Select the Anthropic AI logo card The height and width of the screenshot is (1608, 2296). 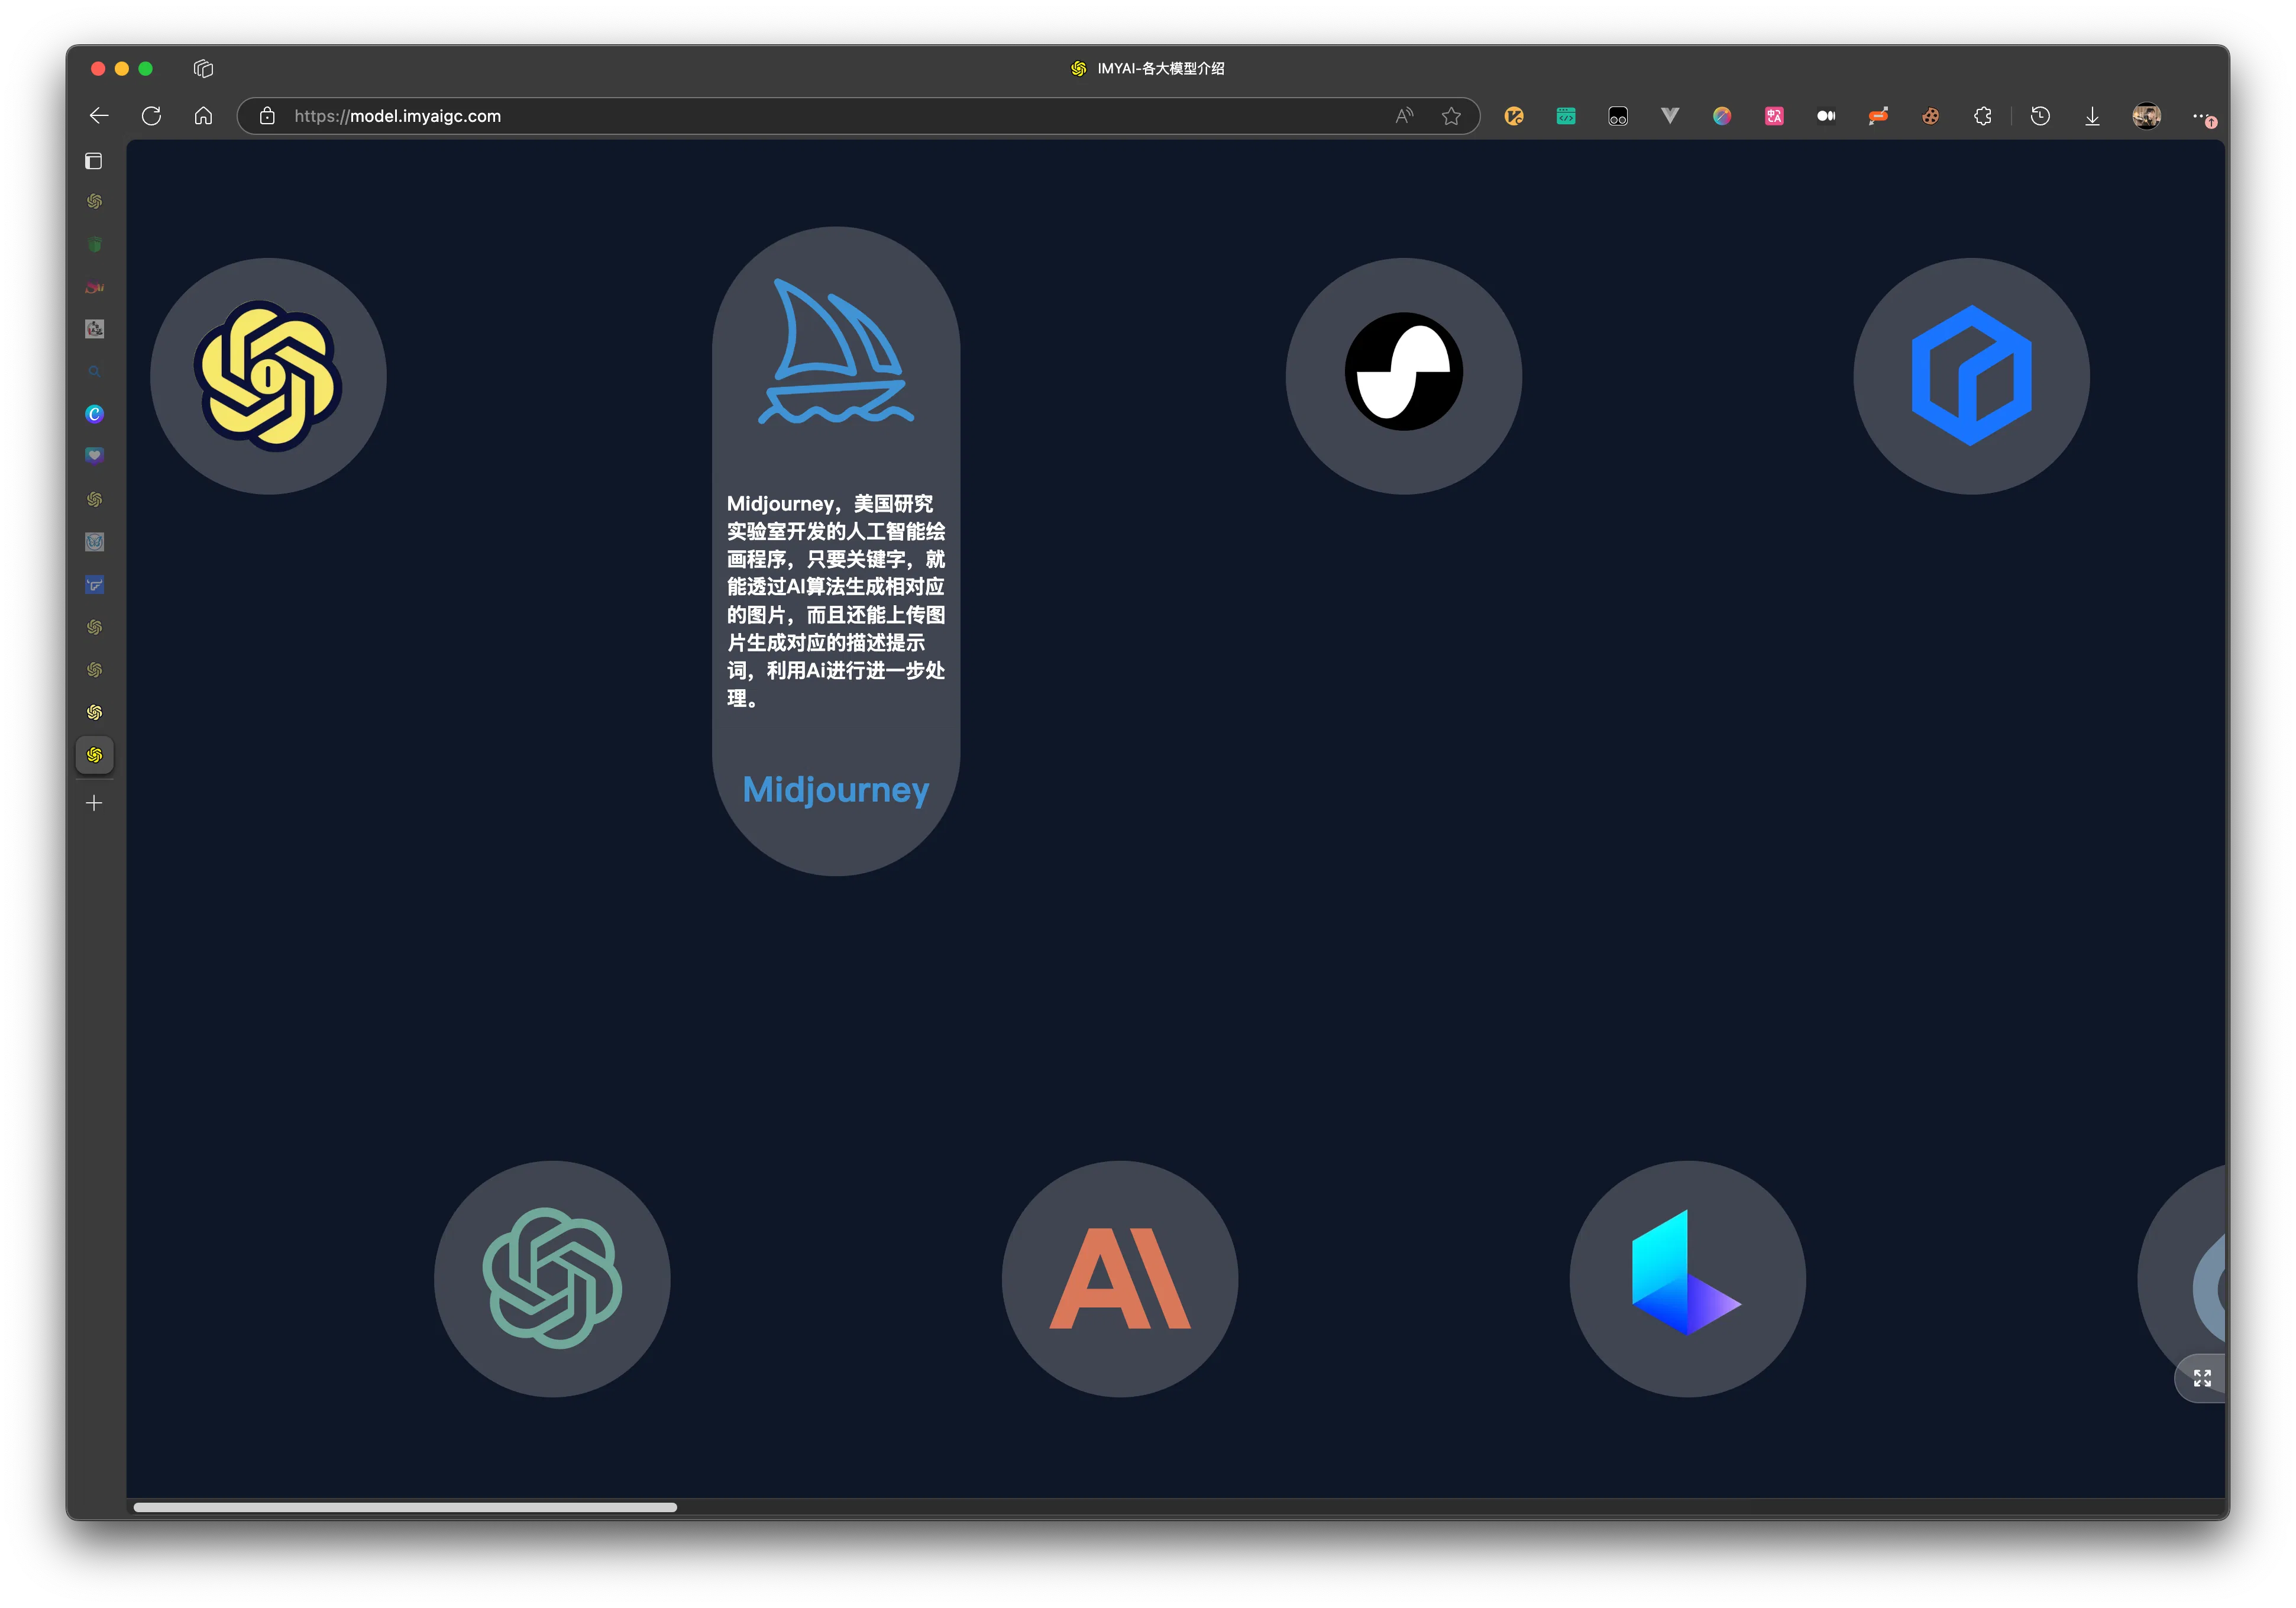tap(1120, 1279)
